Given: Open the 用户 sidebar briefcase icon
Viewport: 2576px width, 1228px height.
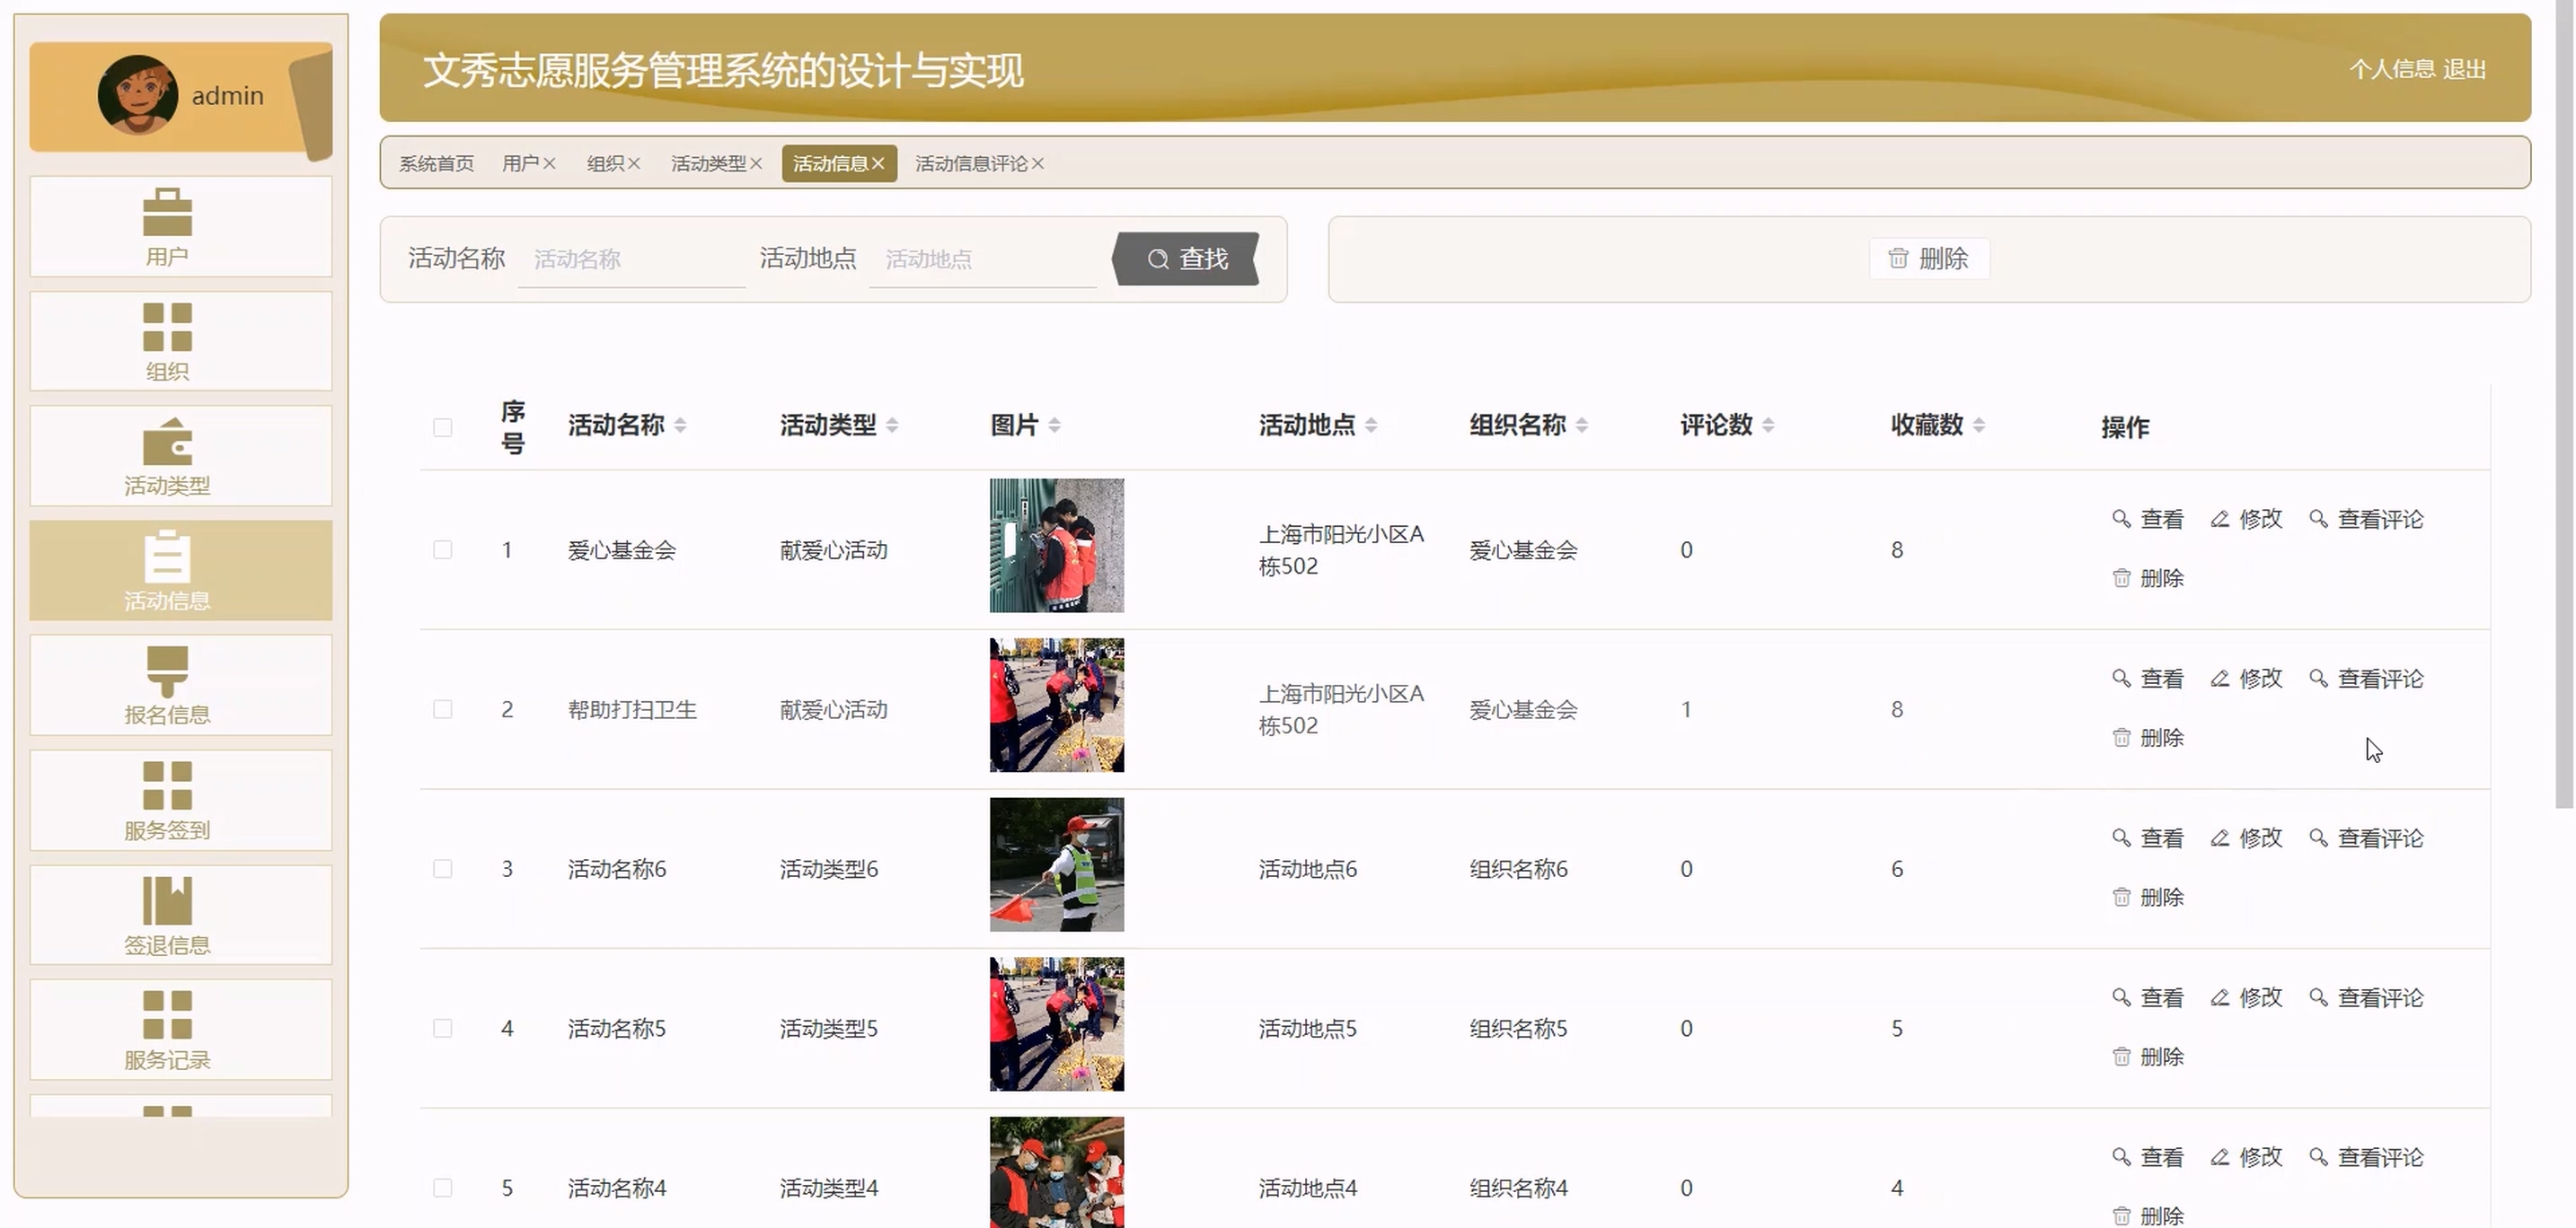Looking at the screenshot, I should click(167, 212).
